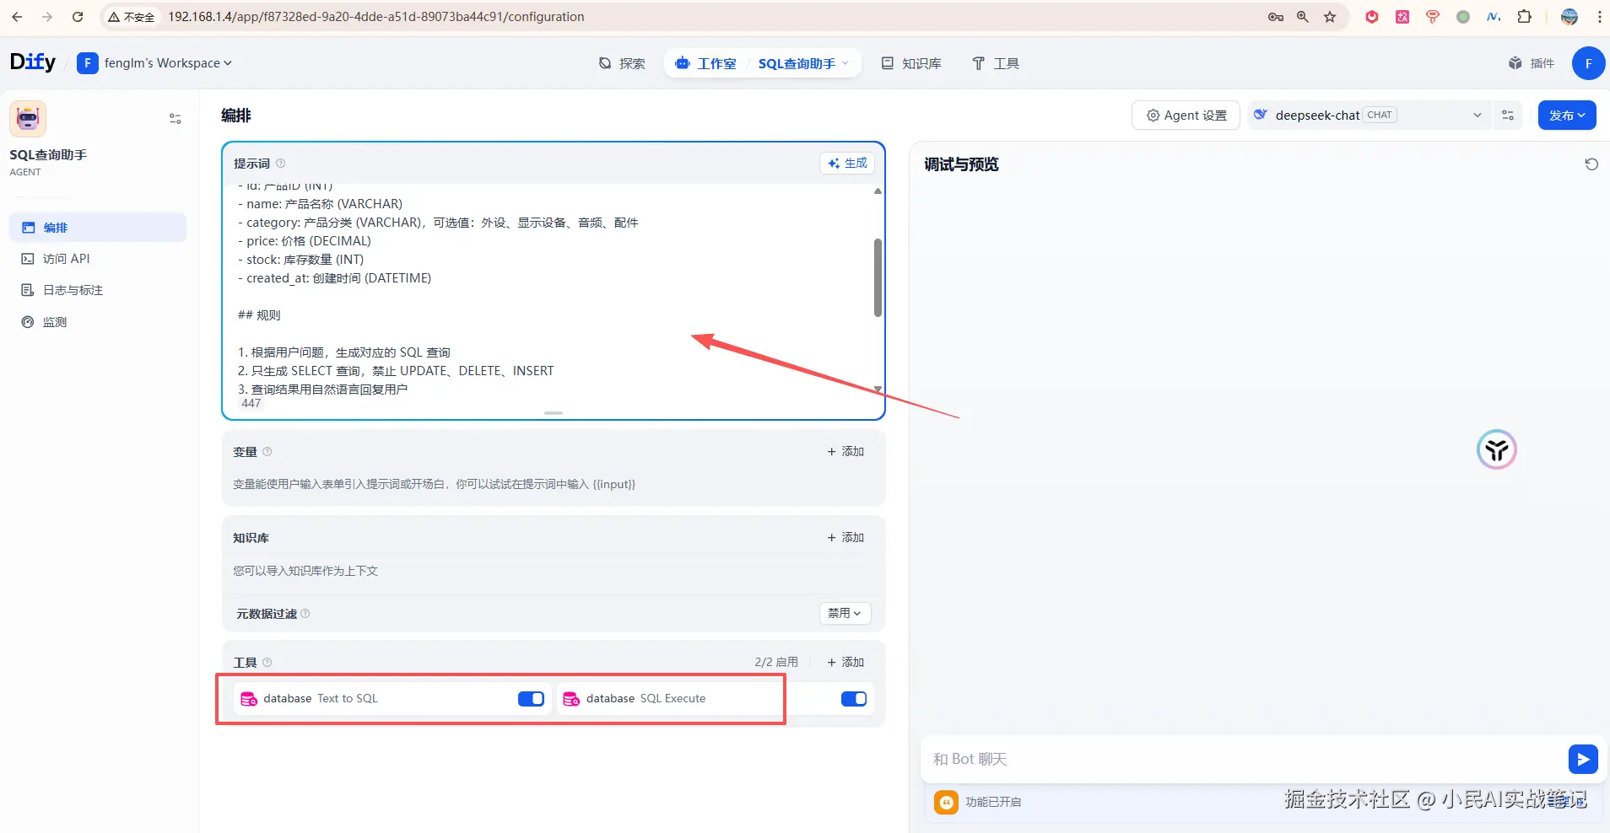Select 日志与标注 in the sidebar
1610x833 pixels.
click(98, 290)
